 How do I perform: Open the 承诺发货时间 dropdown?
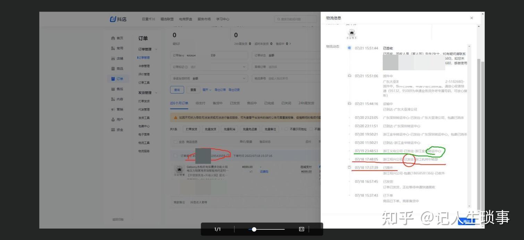coord(209,79)
